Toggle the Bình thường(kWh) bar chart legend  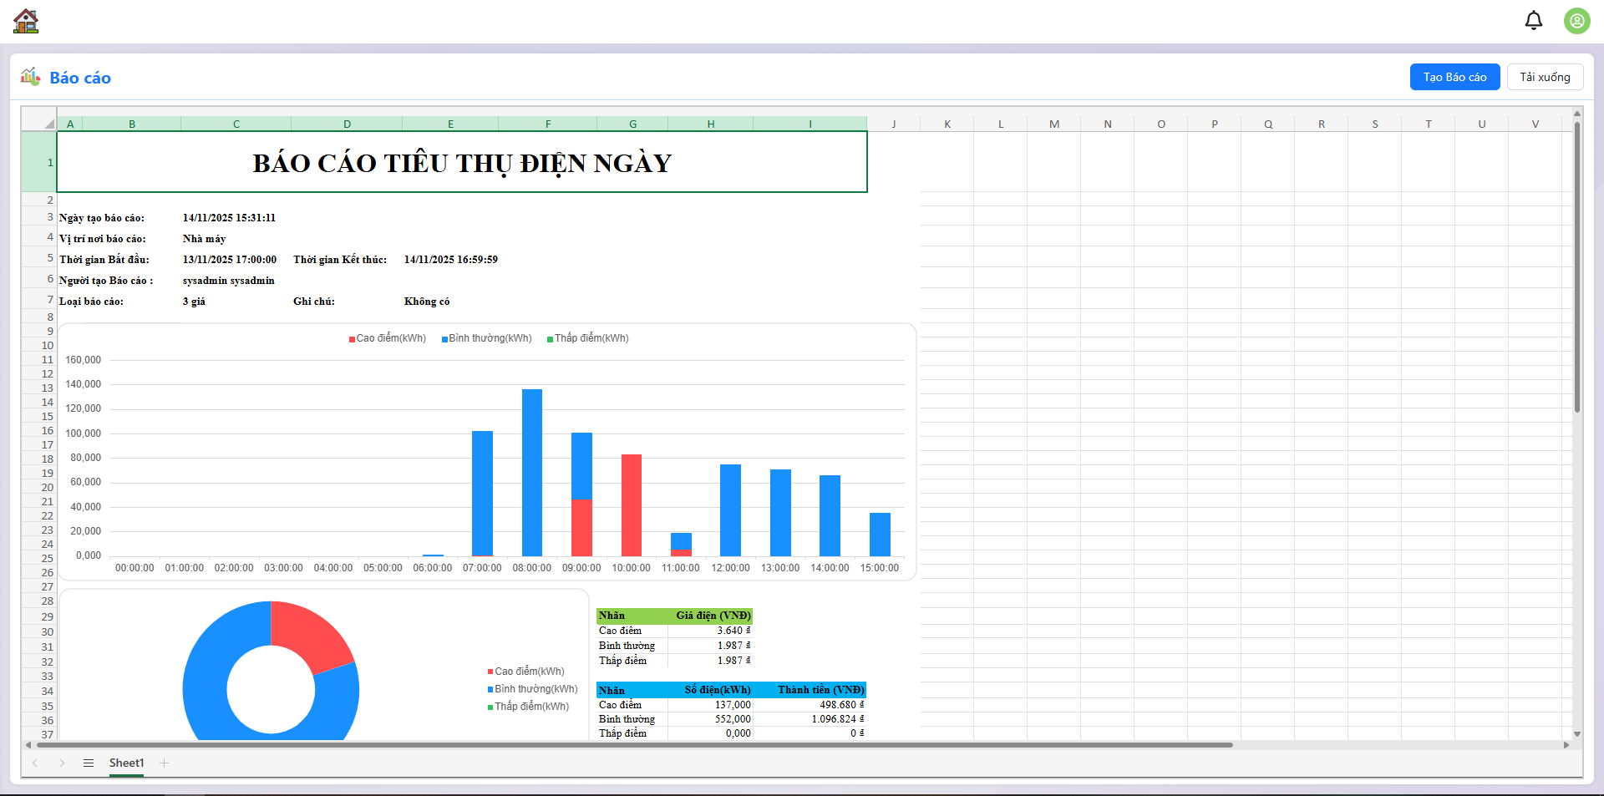[x=487, y=338]
